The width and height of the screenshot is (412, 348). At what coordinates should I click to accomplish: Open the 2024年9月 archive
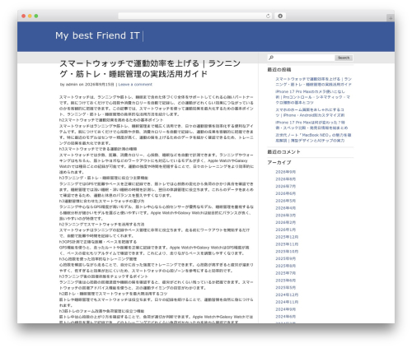point(286,309)
